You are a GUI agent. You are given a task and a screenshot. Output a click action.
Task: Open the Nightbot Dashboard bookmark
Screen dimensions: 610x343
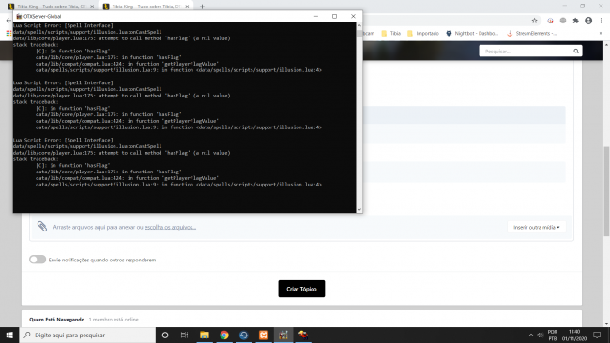coord(472,34)
